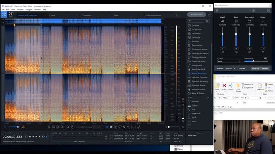Screen dimensions: 275x154
Task: Open the Edit menu
Action: (8, 10)
